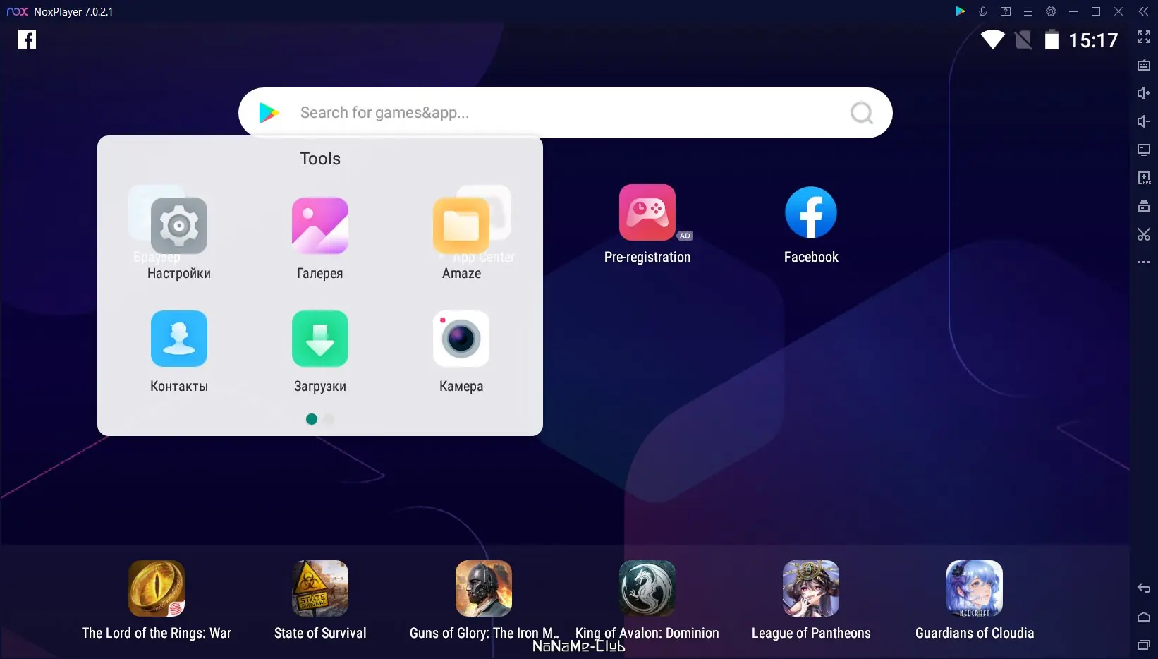Open the keyboard mapping tool
This screenshot has width=1158, height=659.
(x=1144, y=65)
